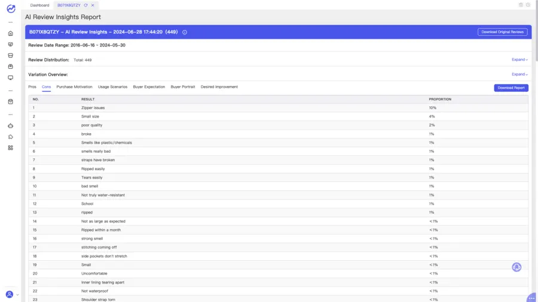Click 'Smells like plastic/chemicals' result
The image size is (538, 302).
click(x=106, y=143)
